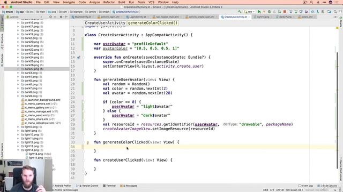Select dark20.png in project tree
Viewport: 343px width, 192px height.
(32, 42)
